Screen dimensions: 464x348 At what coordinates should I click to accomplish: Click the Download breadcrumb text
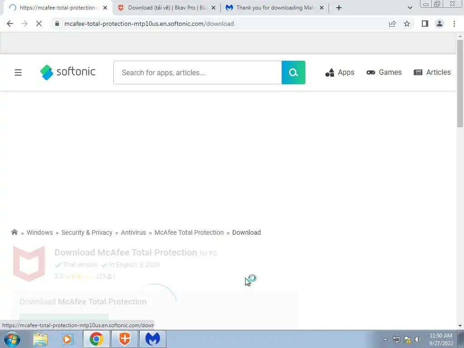[x=246, y=232]
